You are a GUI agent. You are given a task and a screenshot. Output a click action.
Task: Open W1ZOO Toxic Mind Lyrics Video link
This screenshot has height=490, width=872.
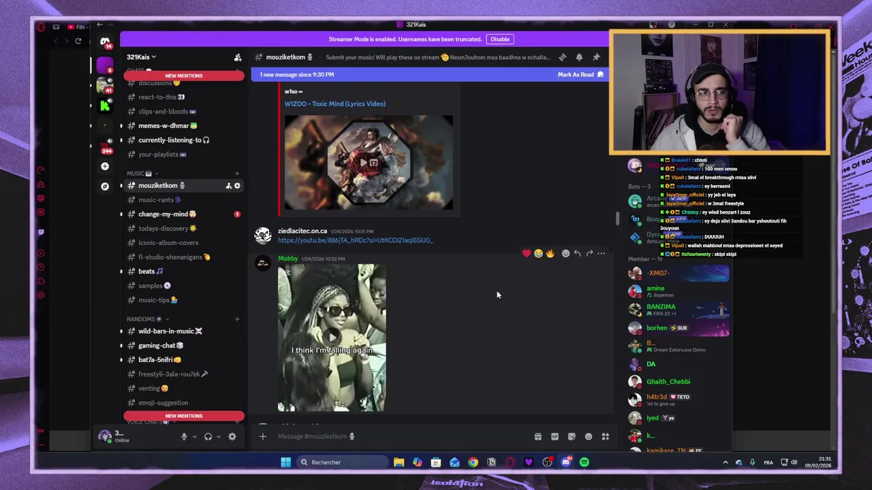pyautogui.click(x=335, y=103)
